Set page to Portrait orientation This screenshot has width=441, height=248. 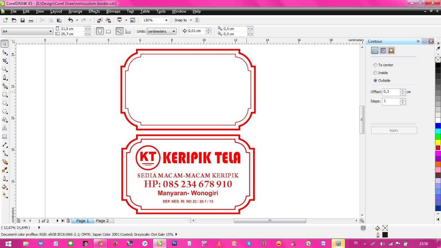(100, 31)
